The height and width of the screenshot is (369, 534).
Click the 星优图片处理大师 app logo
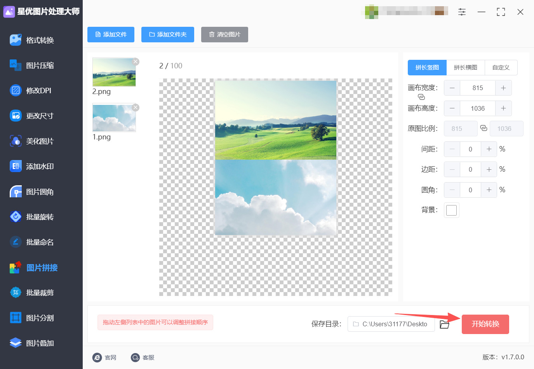point(9,12)
